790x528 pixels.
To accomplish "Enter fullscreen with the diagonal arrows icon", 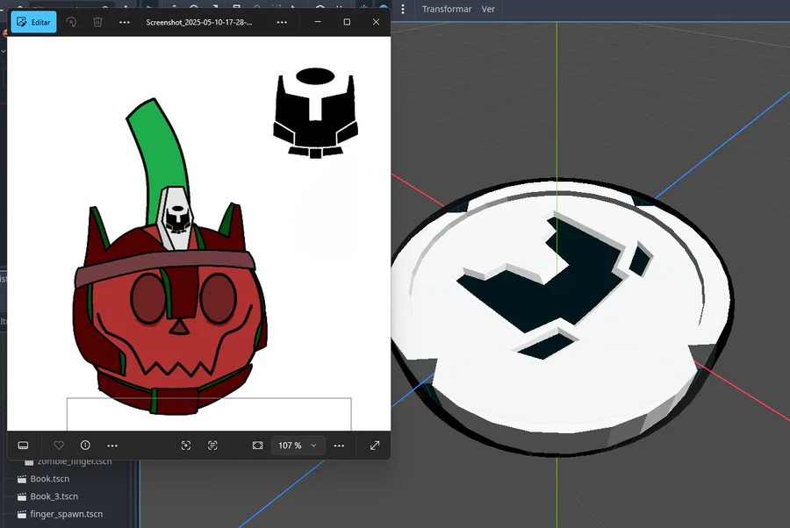I will pyautogui.click(x=375, y=446).
